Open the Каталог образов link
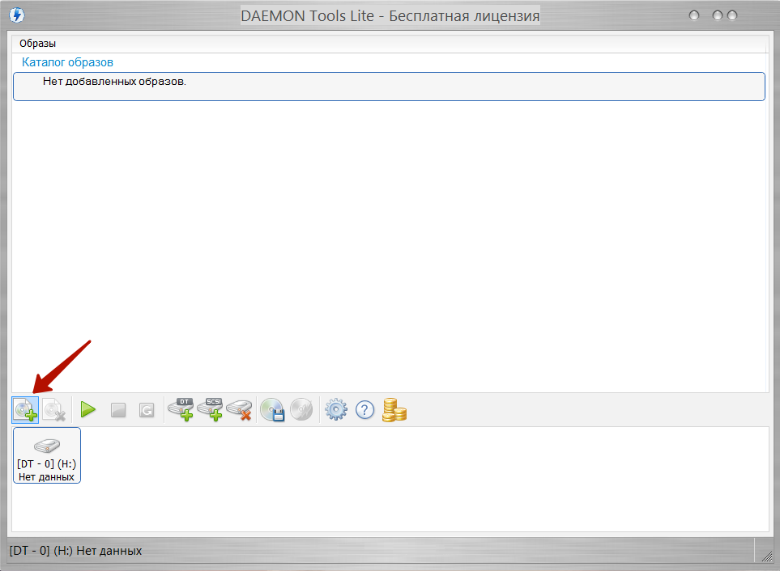 (x=67, y=61)
